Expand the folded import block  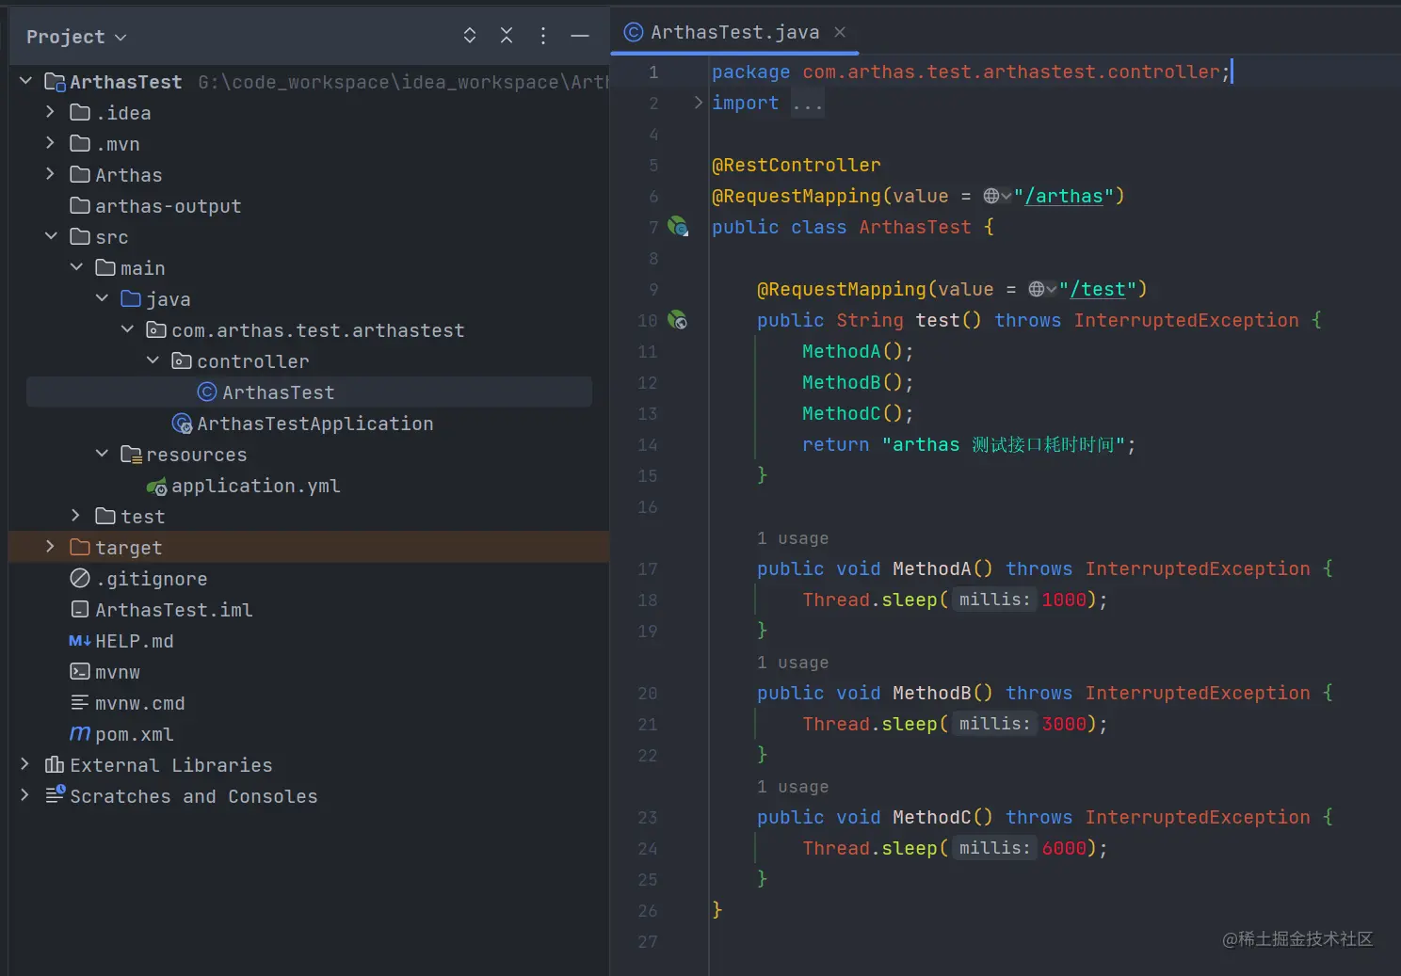pos(699,103)
